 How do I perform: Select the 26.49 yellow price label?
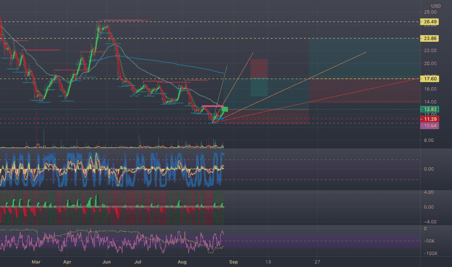coord(430,22)
